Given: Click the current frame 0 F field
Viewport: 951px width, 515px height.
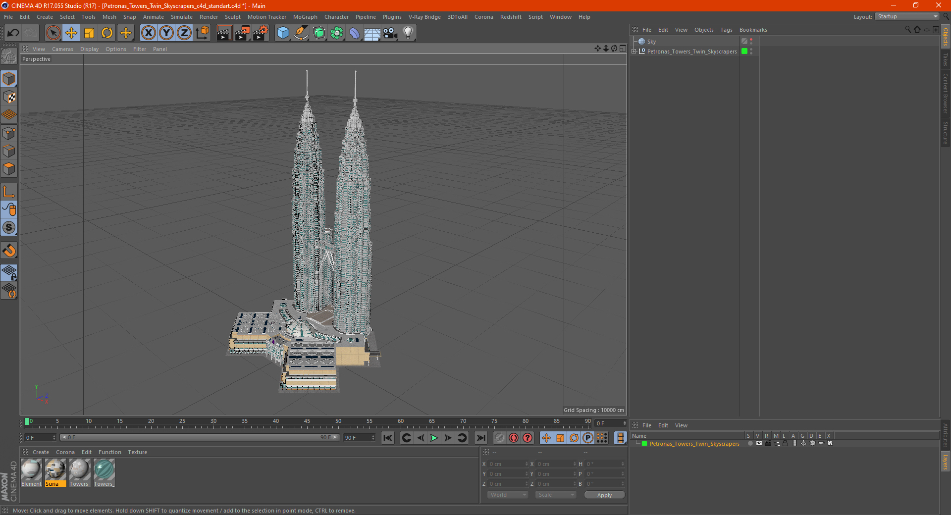Looking at the screenshot, I should pyautogui.click(x=40, y=438).
